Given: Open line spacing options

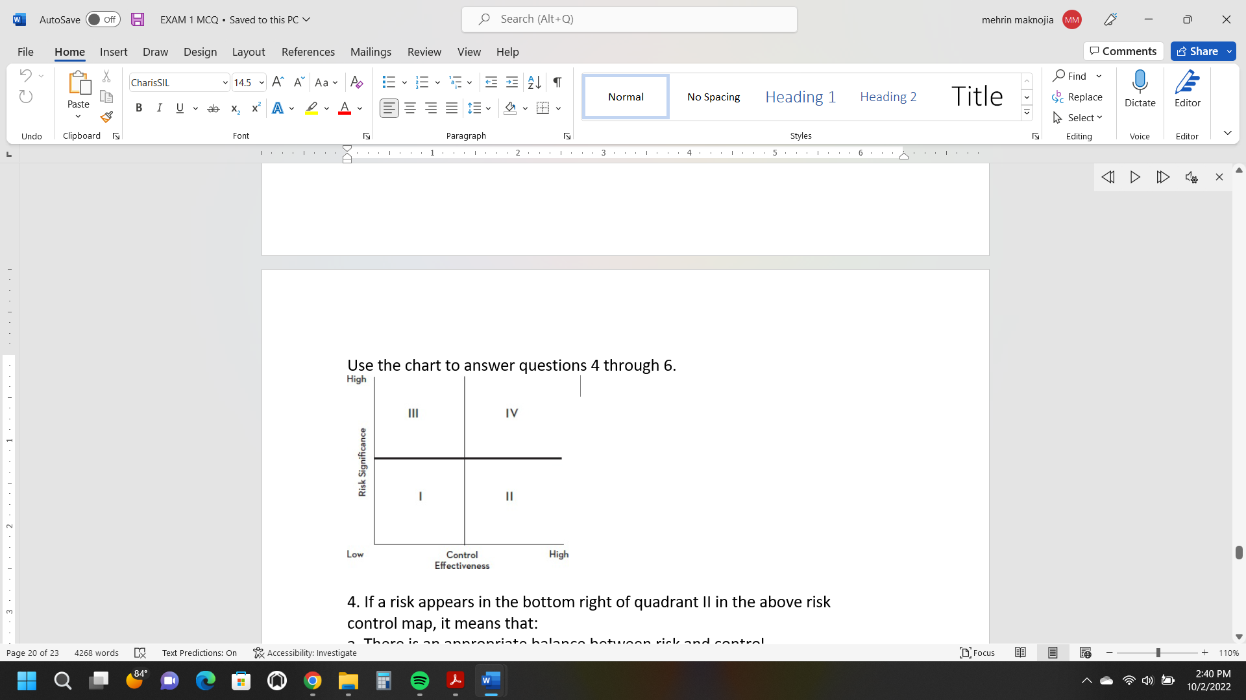Looking at the screenshot, I should pyautogui.click(x=479, y=108).
